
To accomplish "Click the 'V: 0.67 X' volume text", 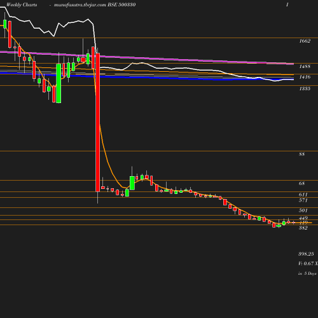I will (308, 263).
